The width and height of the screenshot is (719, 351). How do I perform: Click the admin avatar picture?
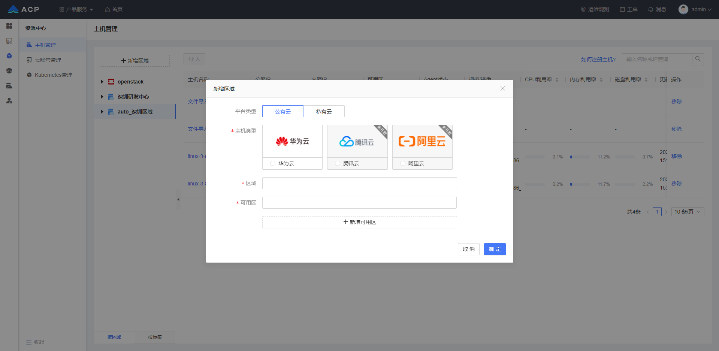pyautogui.click(x=683, y=9)
